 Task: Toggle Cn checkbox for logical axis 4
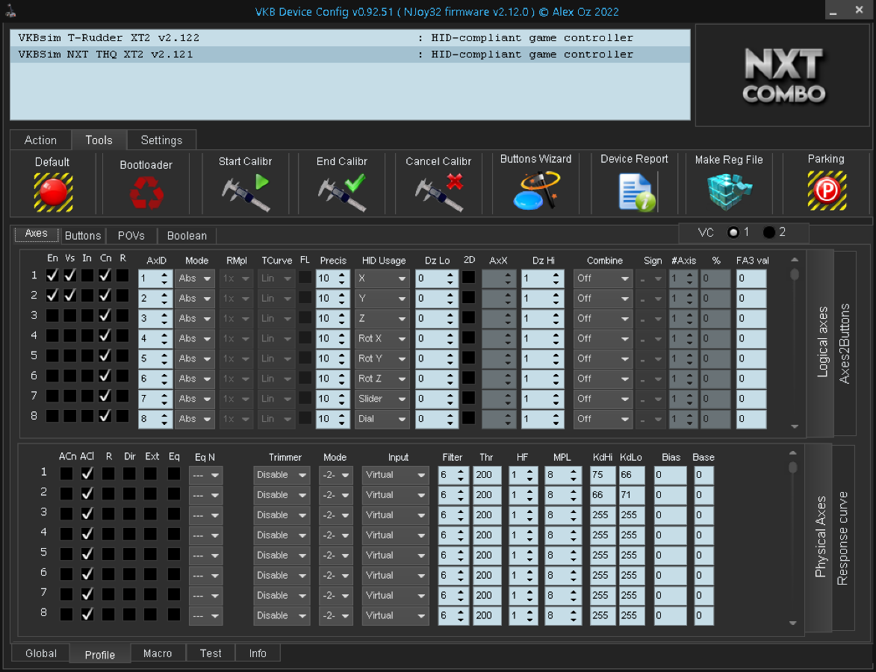[105, 336]
